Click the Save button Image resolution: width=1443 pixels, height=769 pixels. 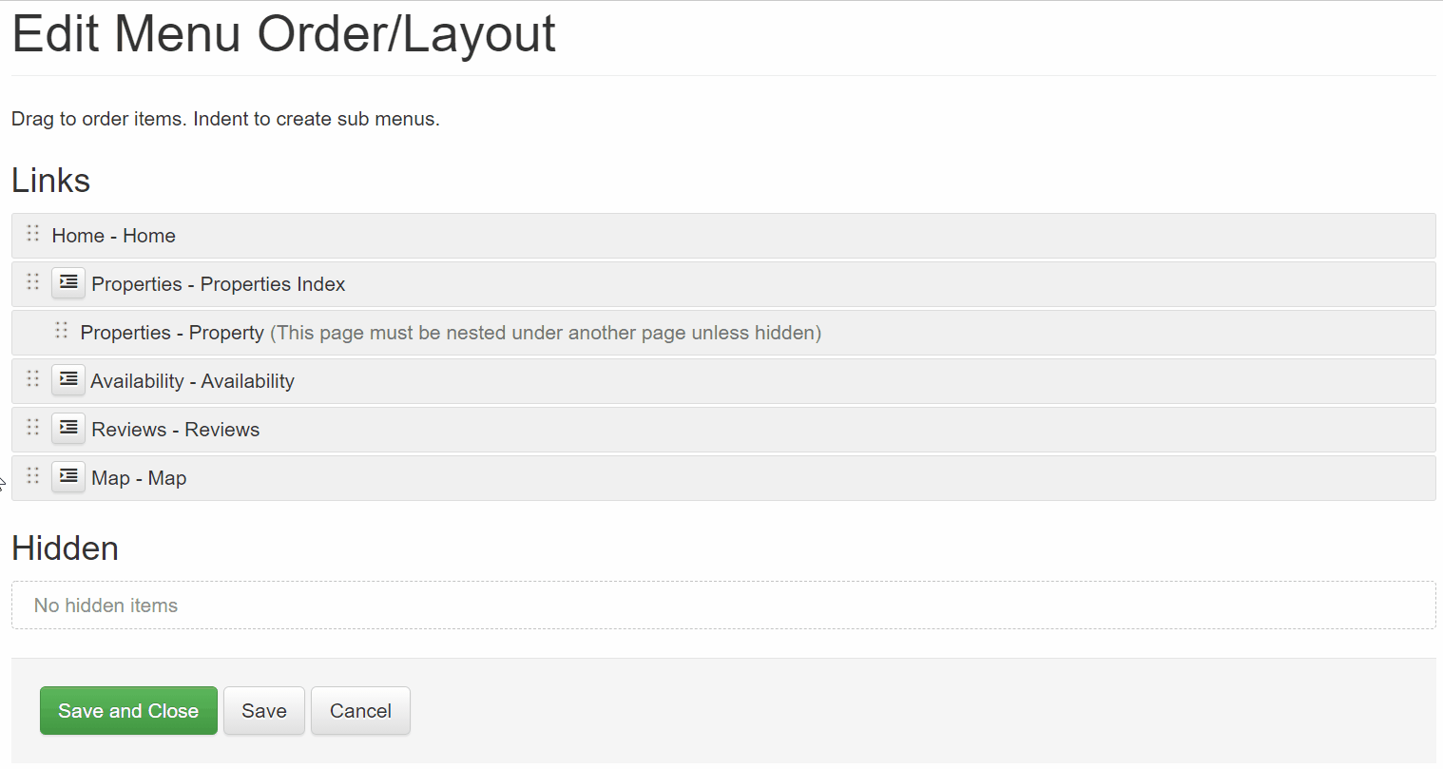pyautogui.click(x=264, y=711)
